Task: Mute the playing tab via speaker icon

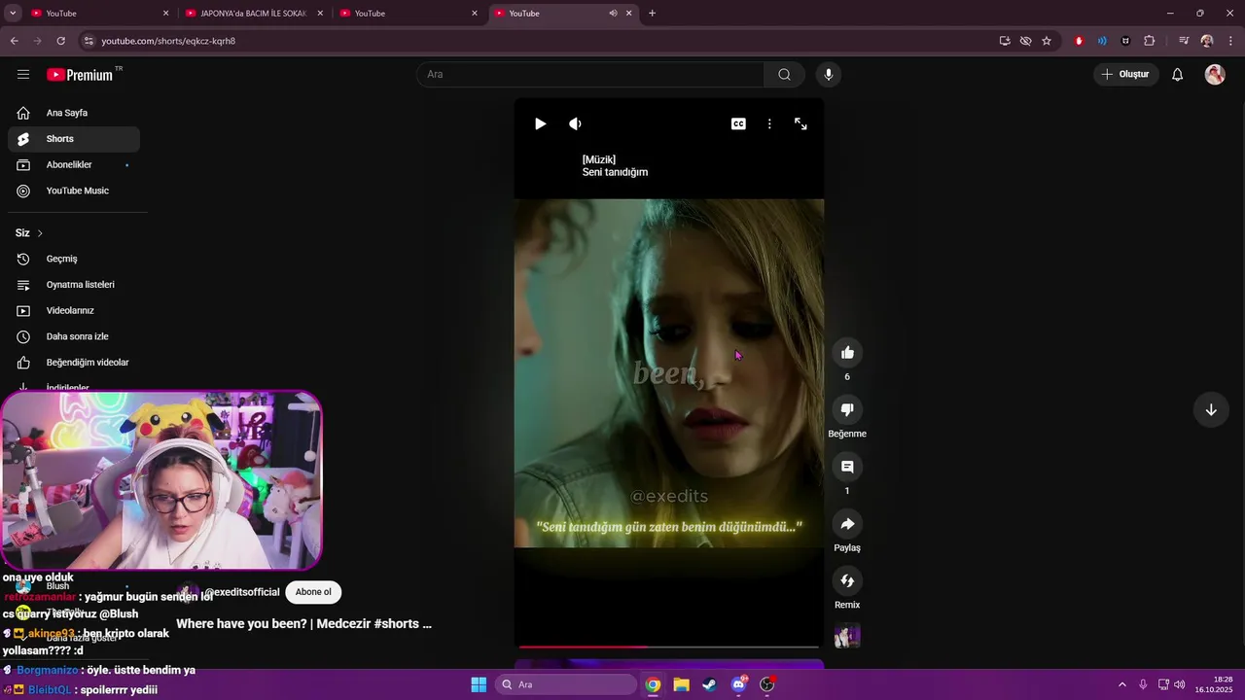Action: 613,14
